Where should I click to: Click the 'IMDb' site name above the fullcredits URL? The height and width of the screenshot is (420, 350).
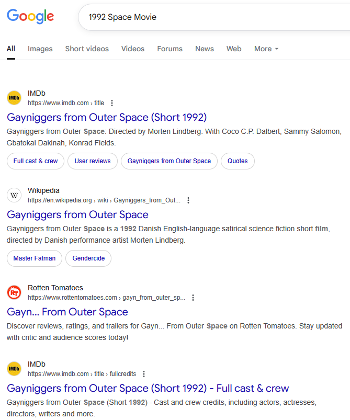(x=37, y=364)
